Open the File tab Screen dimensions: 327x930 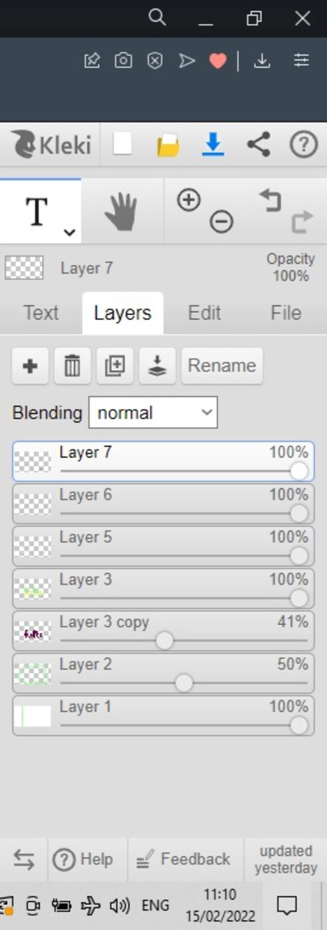285,313
